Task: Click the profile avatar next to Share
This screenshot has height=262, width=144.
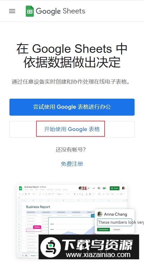Action: 124,188
